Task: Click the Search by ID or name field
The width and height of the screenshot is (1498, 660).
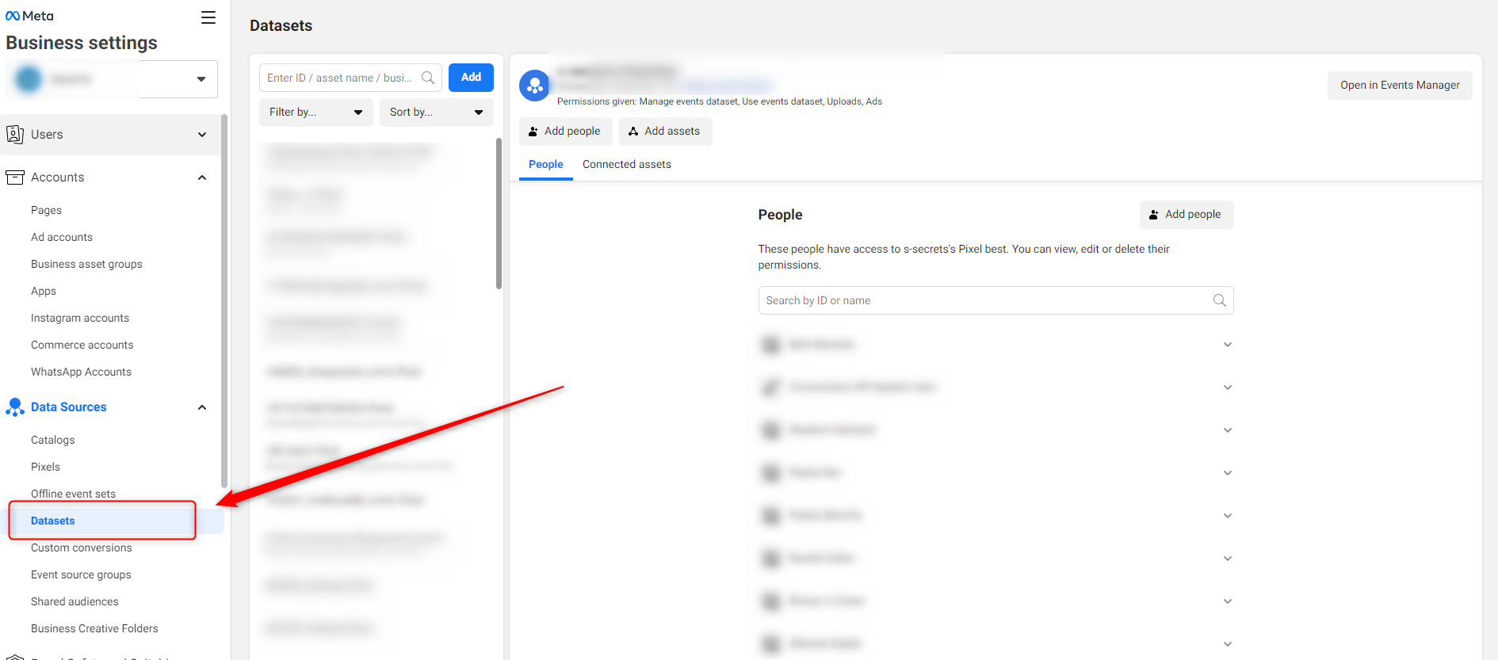Action: [x=983, y=300]
